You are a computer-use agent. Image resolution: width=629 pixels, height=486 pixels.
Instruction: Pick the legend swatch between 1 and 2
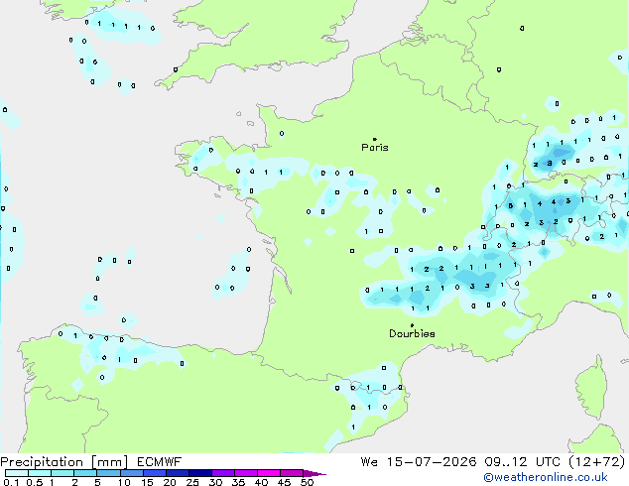pos(63,473)
